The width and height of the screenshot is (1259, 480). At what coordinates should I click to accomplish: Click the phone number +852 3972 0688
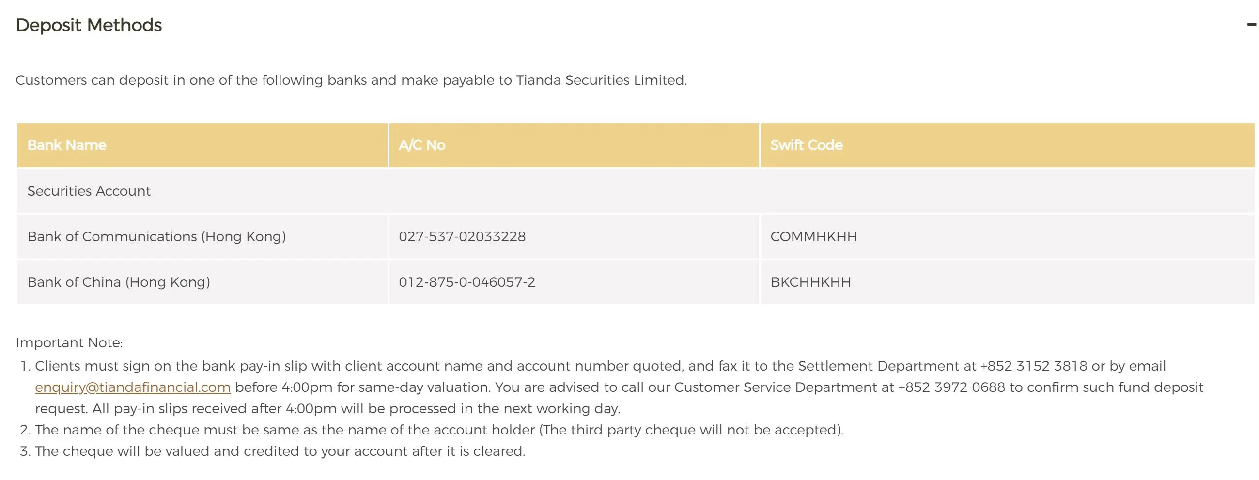tap(951, 387)
